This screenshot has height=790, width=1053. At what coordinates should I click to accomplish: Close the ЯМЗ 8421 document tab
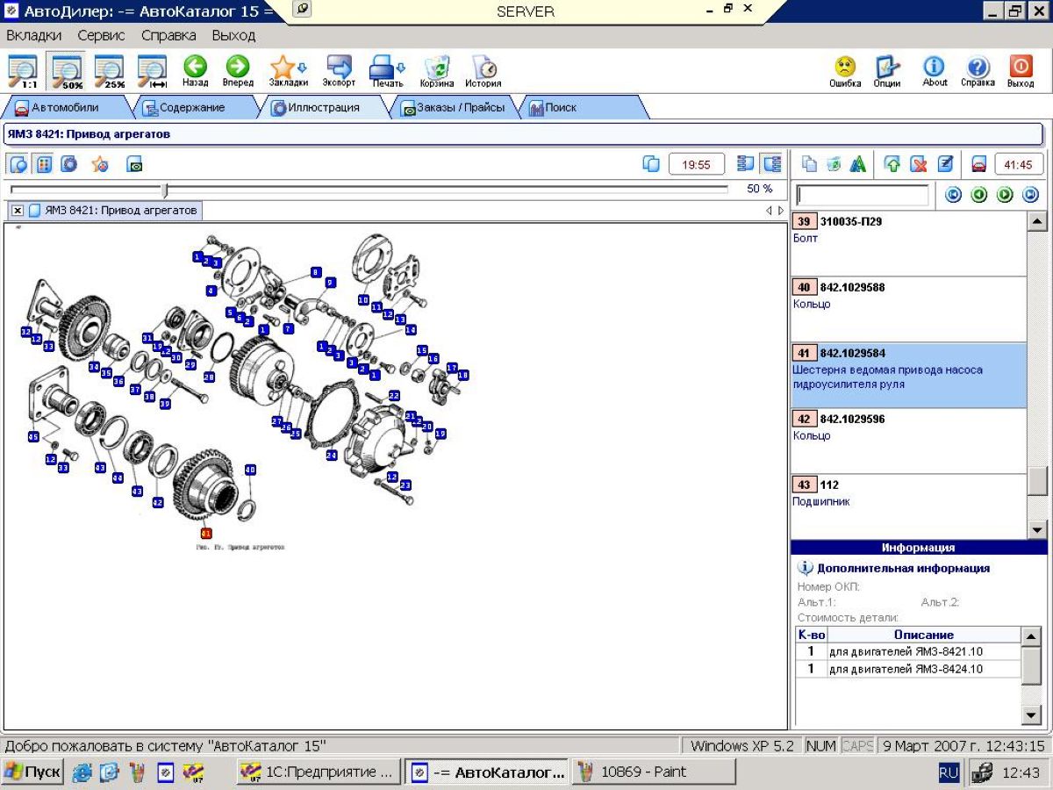pyautogui.click(x=18, y=211)
